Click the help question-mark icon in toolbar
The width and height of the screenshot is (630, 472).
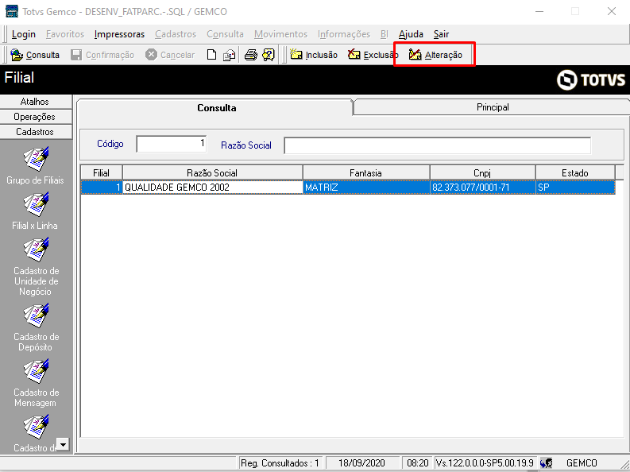pyautogui.click(x=269, y=55)
